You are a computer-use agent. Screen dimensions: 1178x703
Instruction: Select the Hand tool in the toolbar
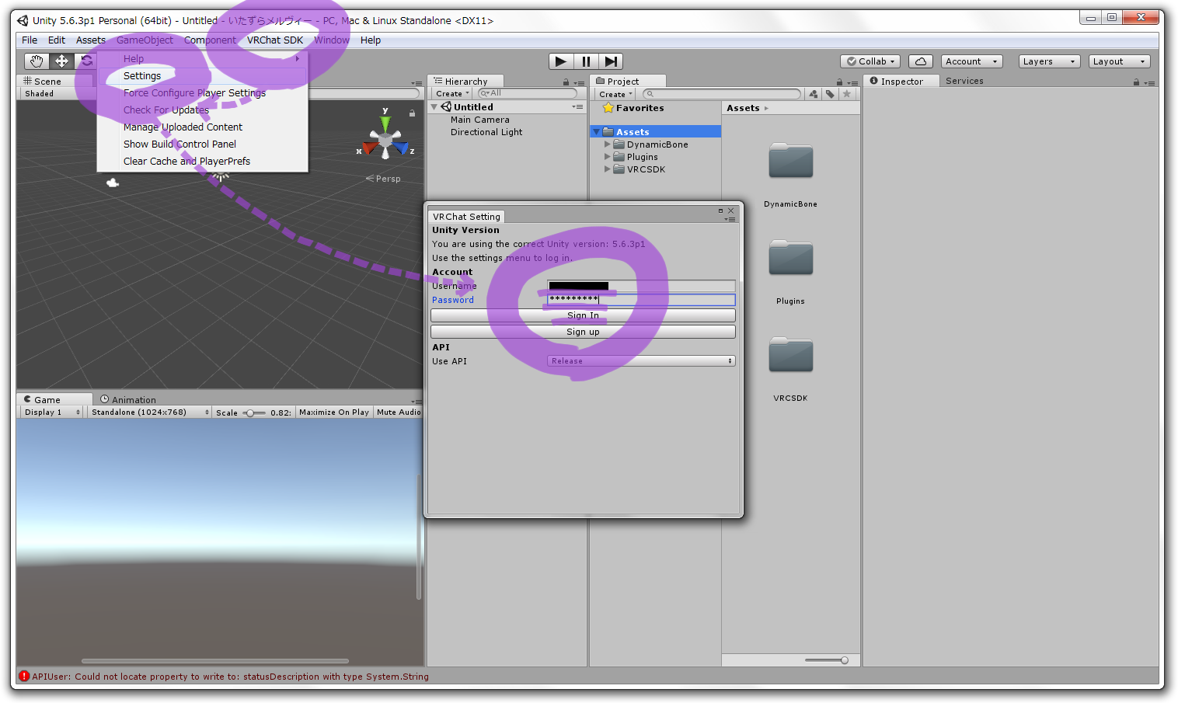point(36,61)
